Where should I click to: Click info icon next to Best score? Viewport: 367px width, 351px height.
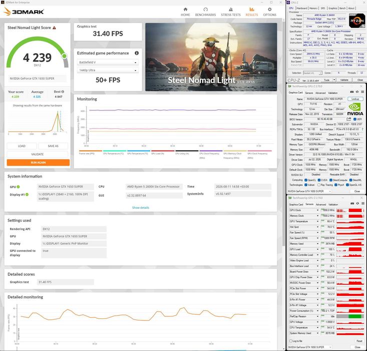(63, 92)
